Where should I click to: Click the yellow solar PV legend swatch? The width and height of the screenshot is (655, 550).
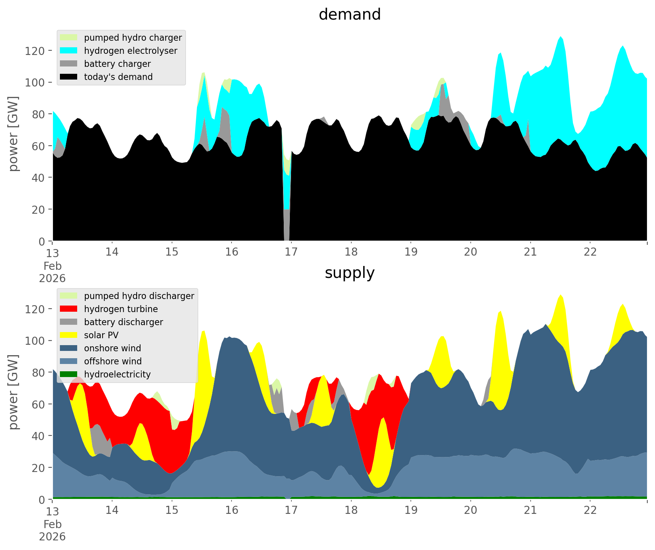[69, 335]
